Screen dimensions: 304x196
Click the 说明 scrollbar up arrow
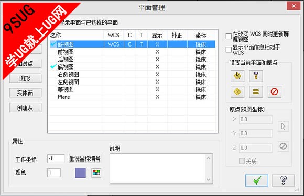[209, 158]
